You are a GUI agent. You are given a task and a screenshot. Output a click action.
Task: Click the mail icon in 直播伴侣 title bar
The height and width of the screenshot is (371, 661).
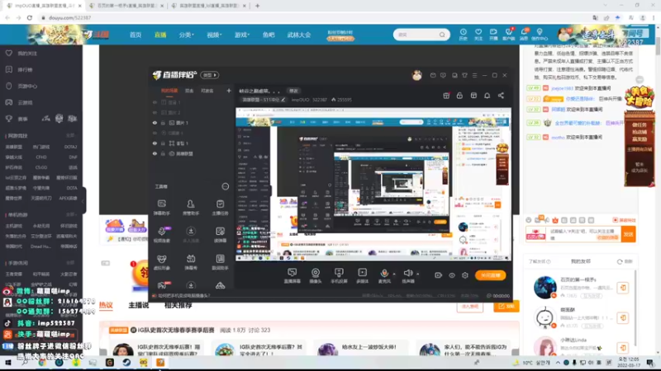coord(433,75)
